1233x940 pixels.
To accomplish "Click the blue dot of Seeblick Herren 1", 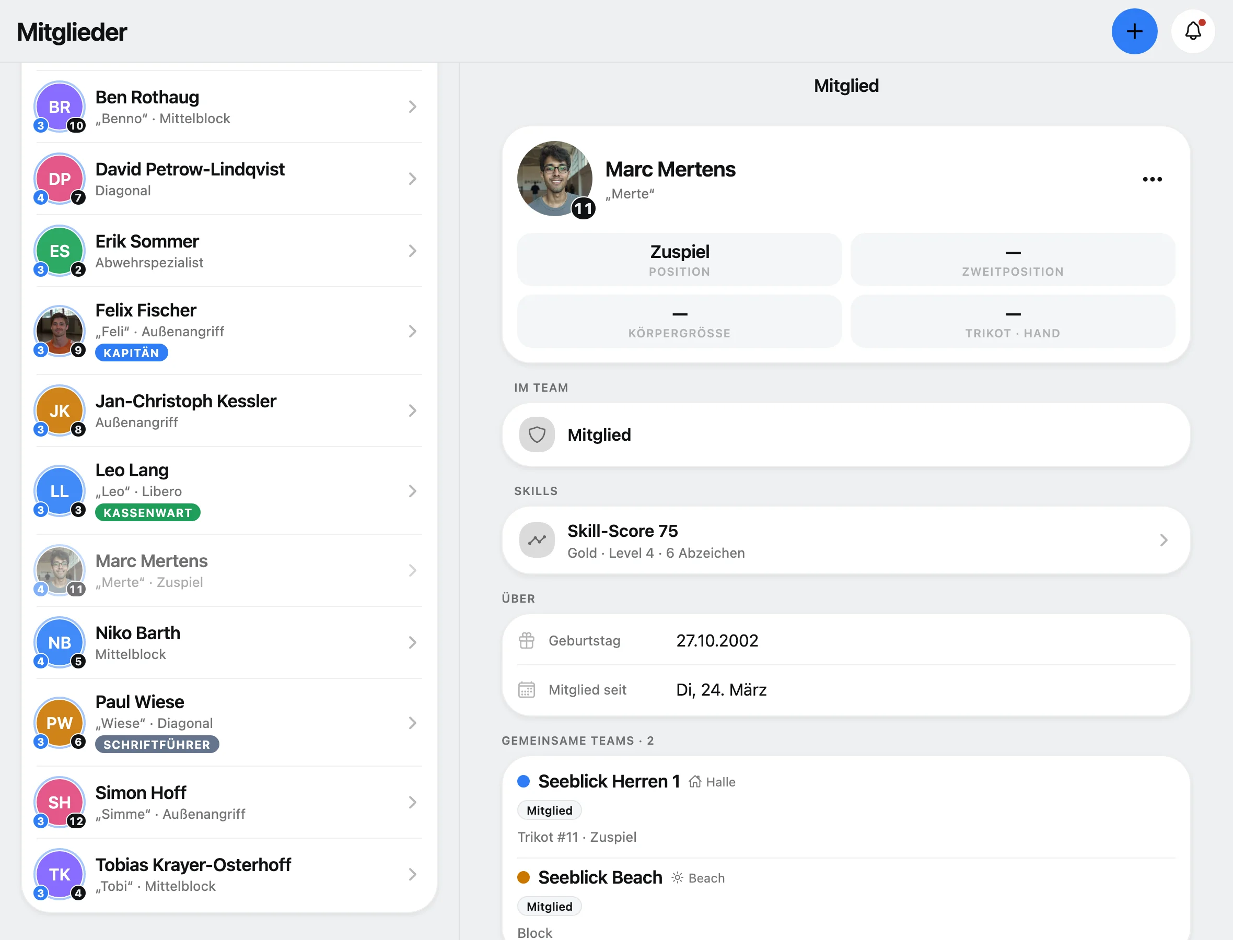I will point(524,782).
